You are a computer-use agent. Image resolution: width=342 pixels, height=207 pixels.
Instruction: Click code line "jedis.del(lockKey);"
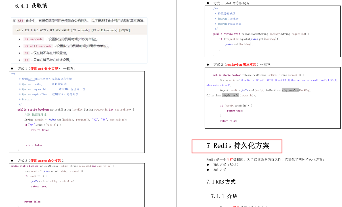[239, 44]
